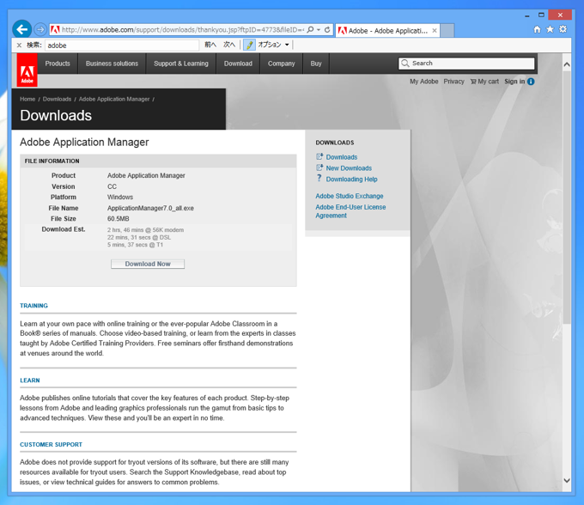Click the red Adobe logo
Image resolution: width=584 pixels, height=505 pixels.
tap(27, 70)
